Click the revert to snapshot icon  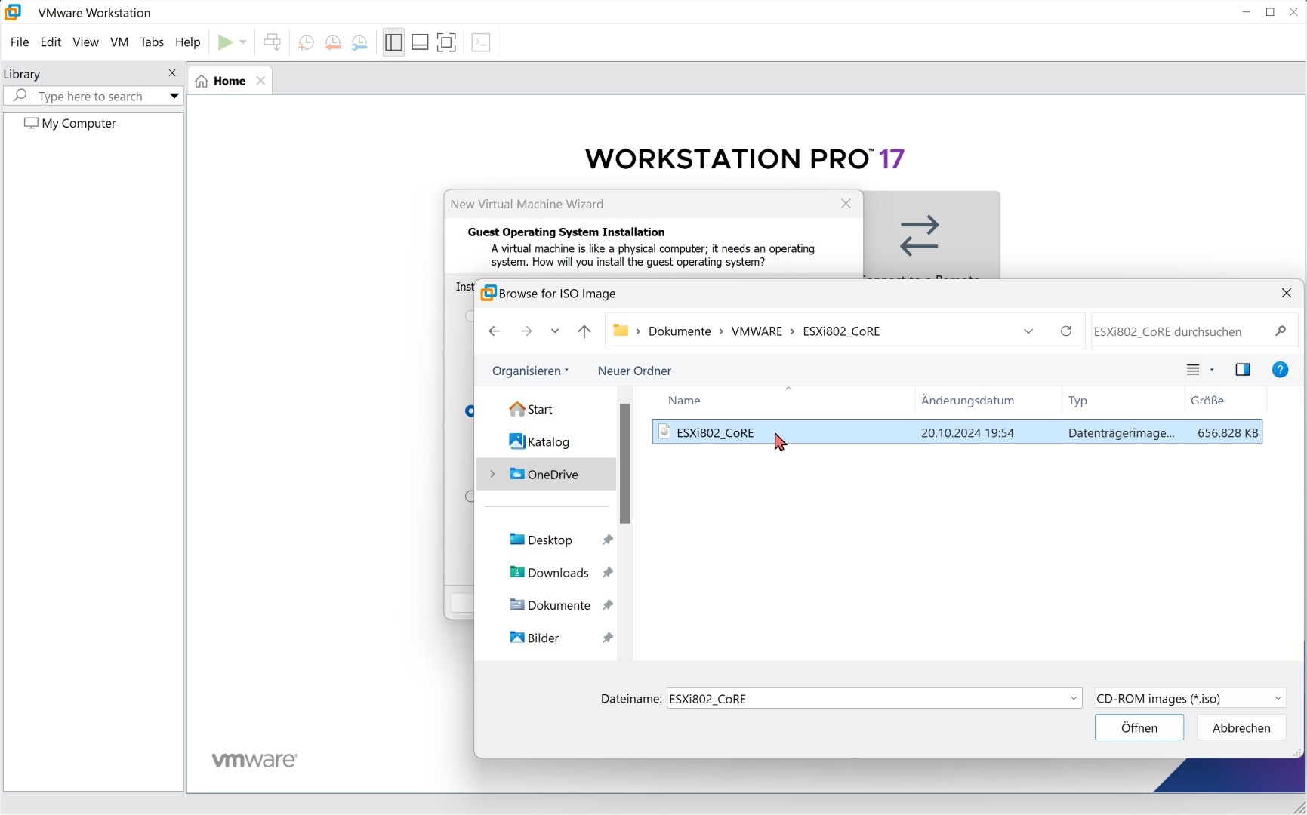point(333,43)
